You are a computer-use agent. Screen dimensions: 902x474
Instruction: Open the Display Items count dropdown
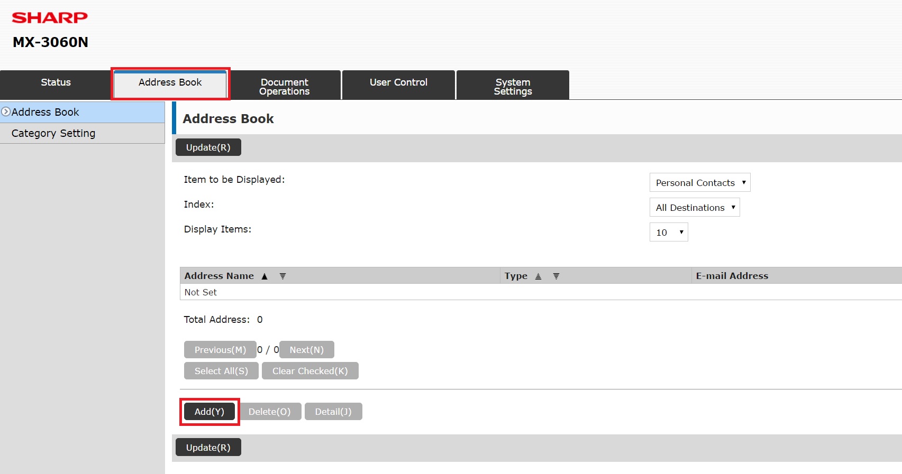(x=668, y=233)
